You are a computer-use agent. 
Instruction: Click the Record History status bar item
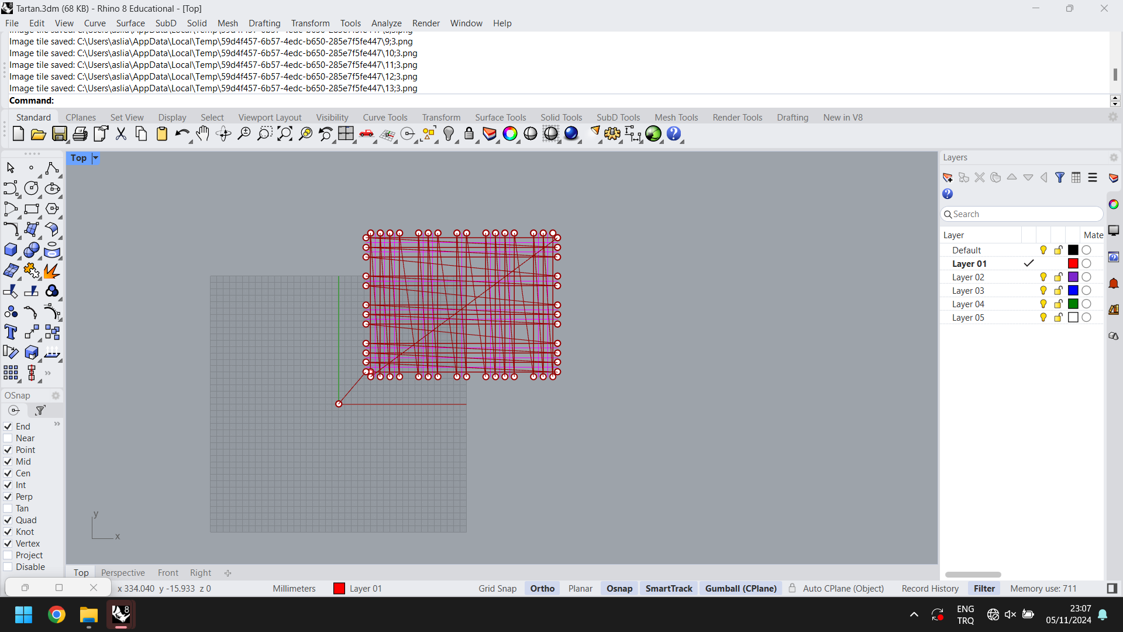pyautogui.click(x=930, y=588)
